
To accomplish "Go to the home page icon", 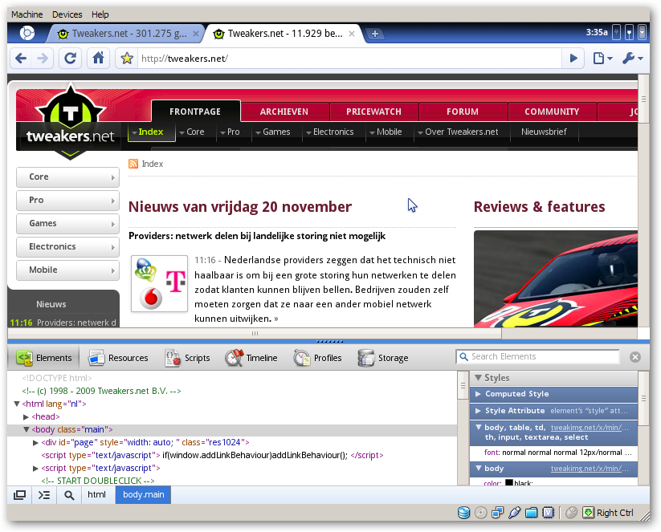I will pos(98,58).
